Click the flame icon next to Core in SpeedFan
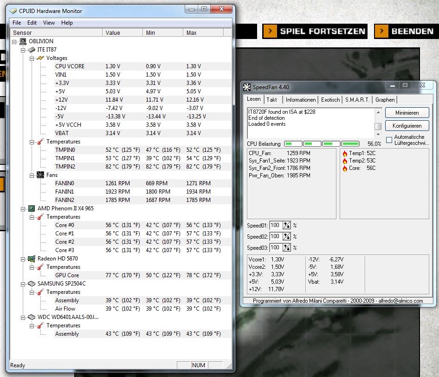This screenshot has width=439, height=377. (x=345, y=169)
